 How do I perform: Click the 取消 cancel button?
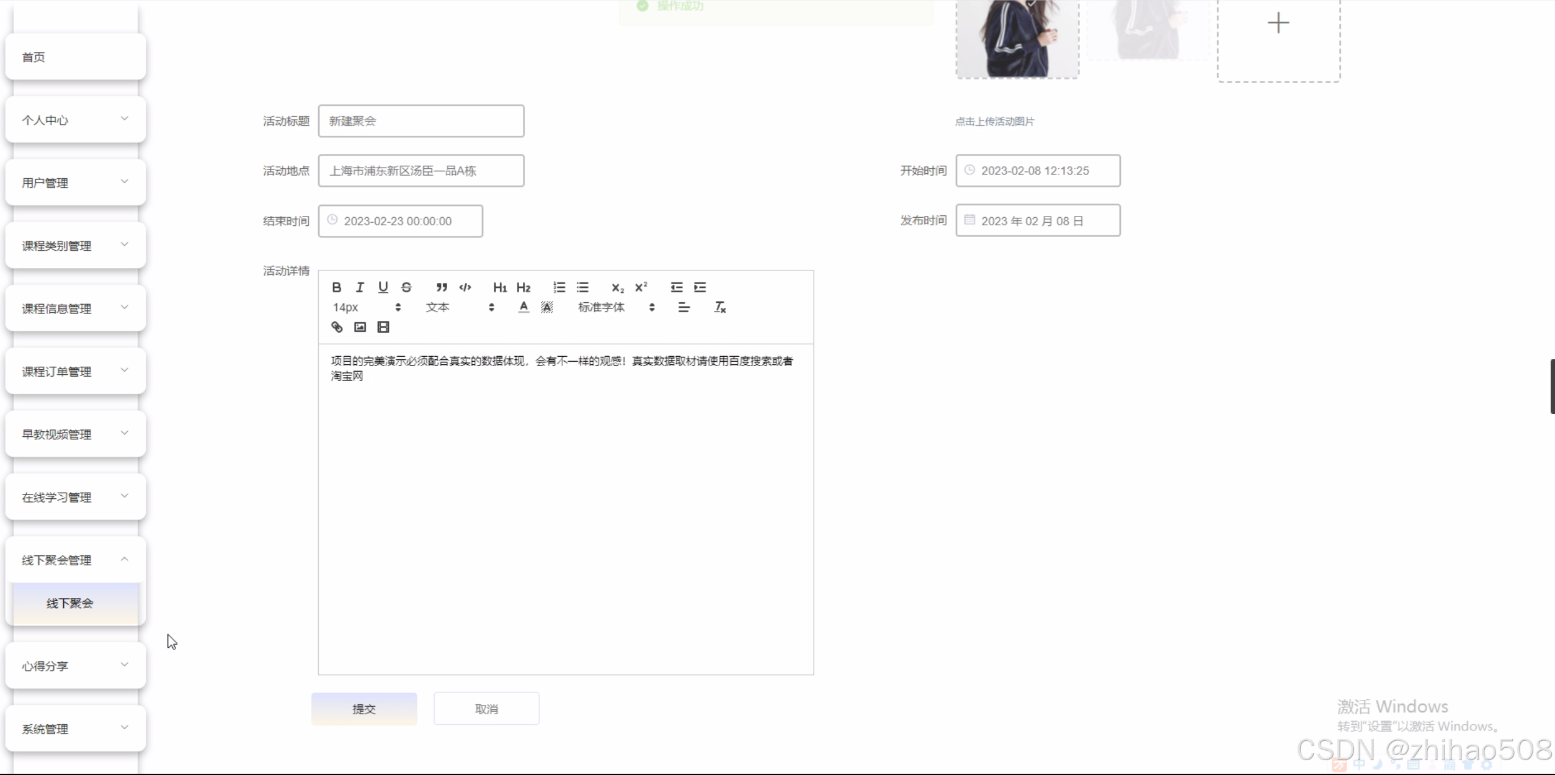[x=486, y=709]
